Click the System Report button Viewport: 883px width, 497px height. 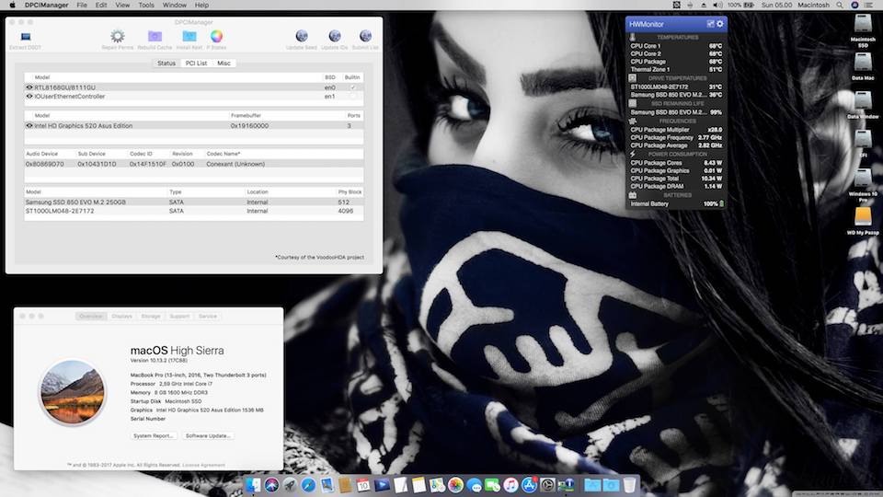pyautogui.click(x=154, y=435)
